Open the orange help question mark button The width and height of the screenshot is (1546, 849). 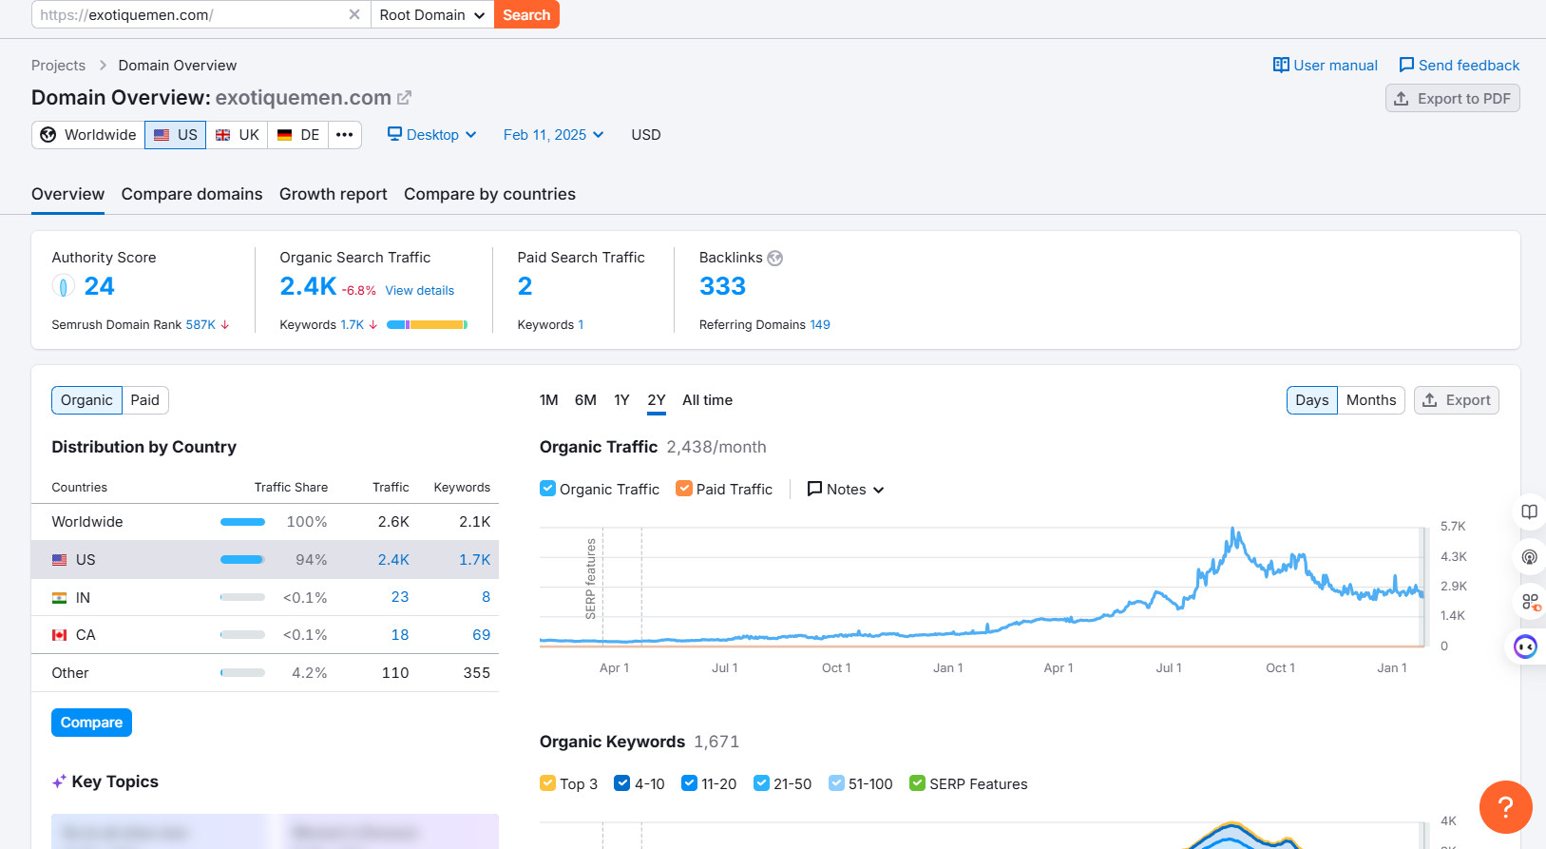[1505, 806]
